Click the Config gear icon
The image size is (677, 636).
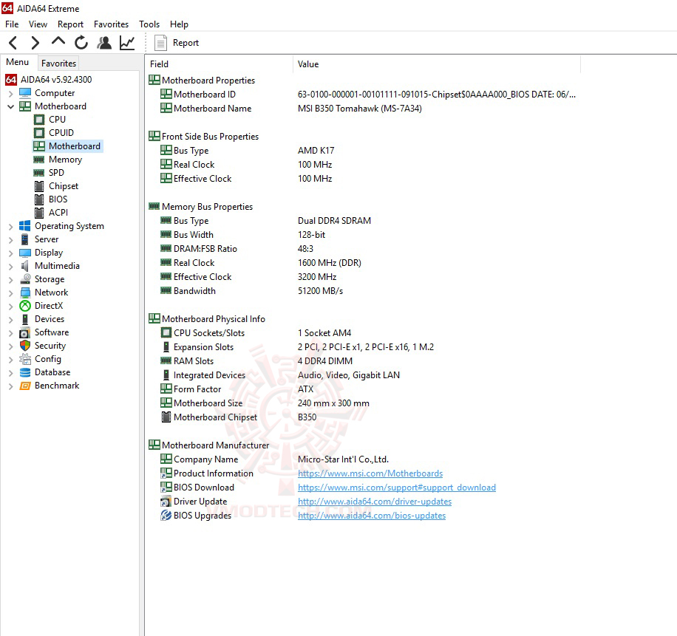(x=25, y=359)
